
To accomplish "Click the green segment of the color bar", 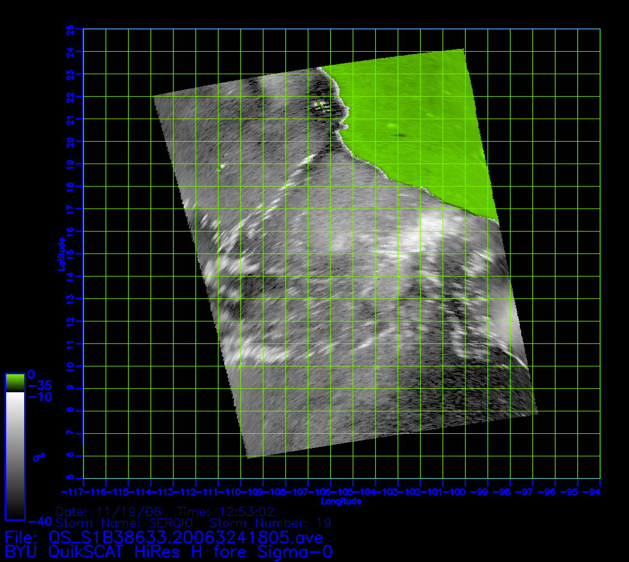I will click(x=15, y=383).
